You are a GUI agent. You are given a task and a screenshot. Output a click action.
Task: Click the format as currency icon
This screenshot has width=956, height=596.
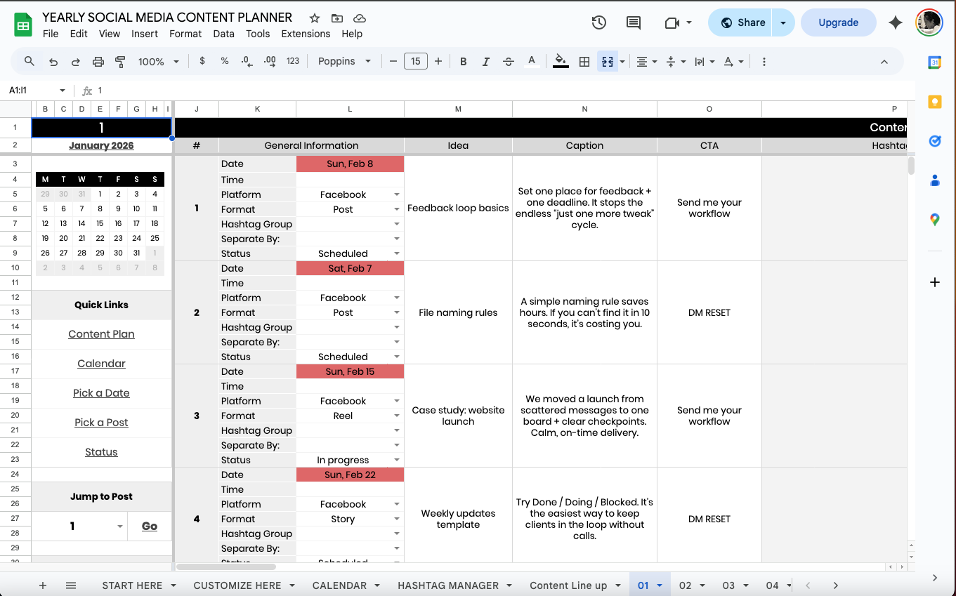[x=202, y=61]
